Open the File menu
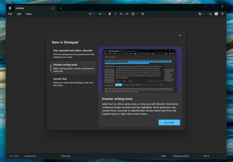 (x=10, y=14)
